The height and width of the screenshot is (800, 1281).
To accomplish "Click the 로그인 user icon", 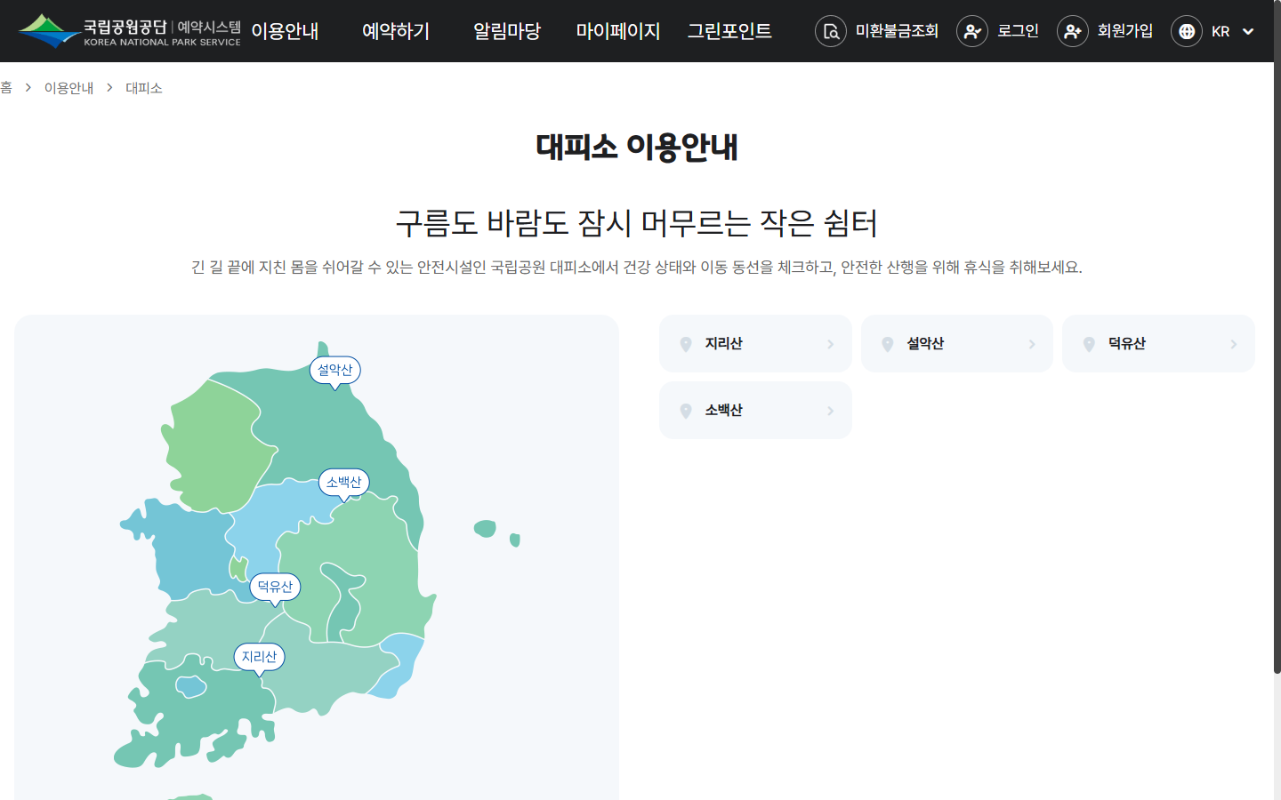I will click(972, 31).
